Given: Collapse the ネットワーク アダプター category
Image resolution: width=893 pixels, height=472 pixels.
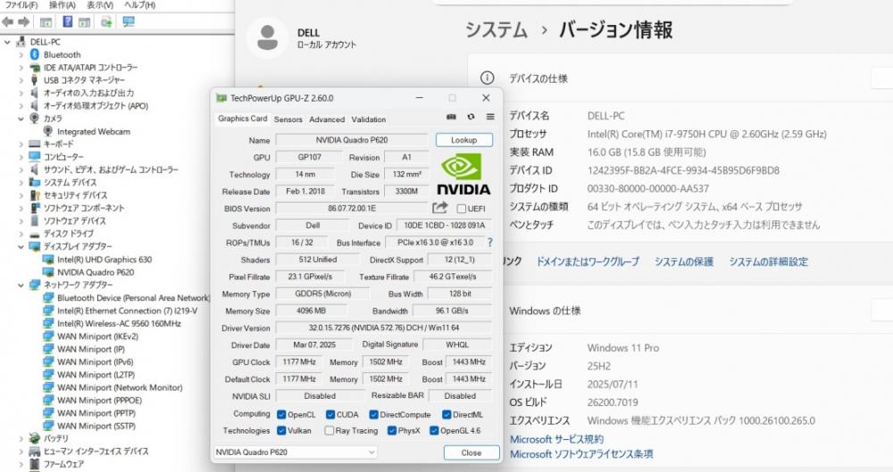Looking at the screenshot, I should 21,285.
